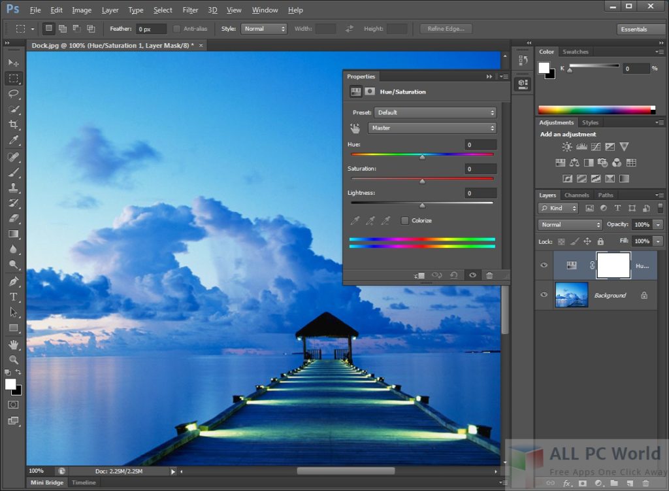Reset adjustment to defaults in Properties

[454, 275]
